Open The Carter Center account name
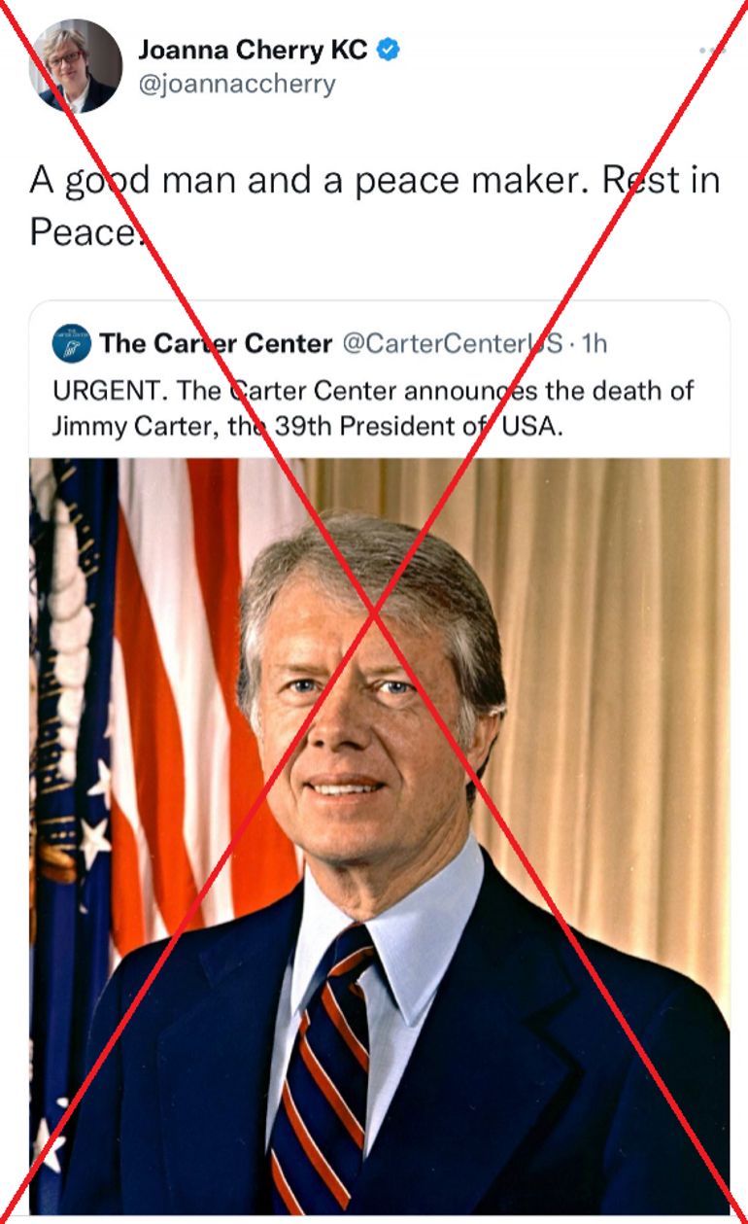 pyautogui.click(x=216, y=343)
